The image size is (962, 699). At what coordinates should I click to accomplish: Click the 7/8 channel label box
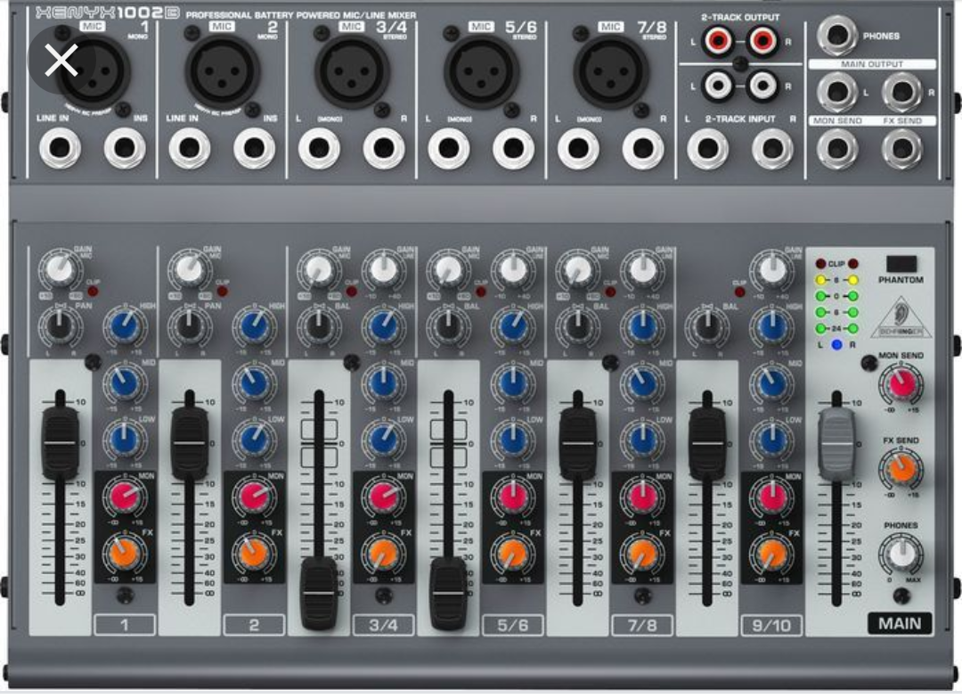(642, 625)
